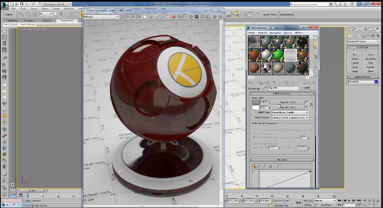Viewport: 383px width, 208px height.
Task: Click the Play Animation button
Action: [349, 200]
